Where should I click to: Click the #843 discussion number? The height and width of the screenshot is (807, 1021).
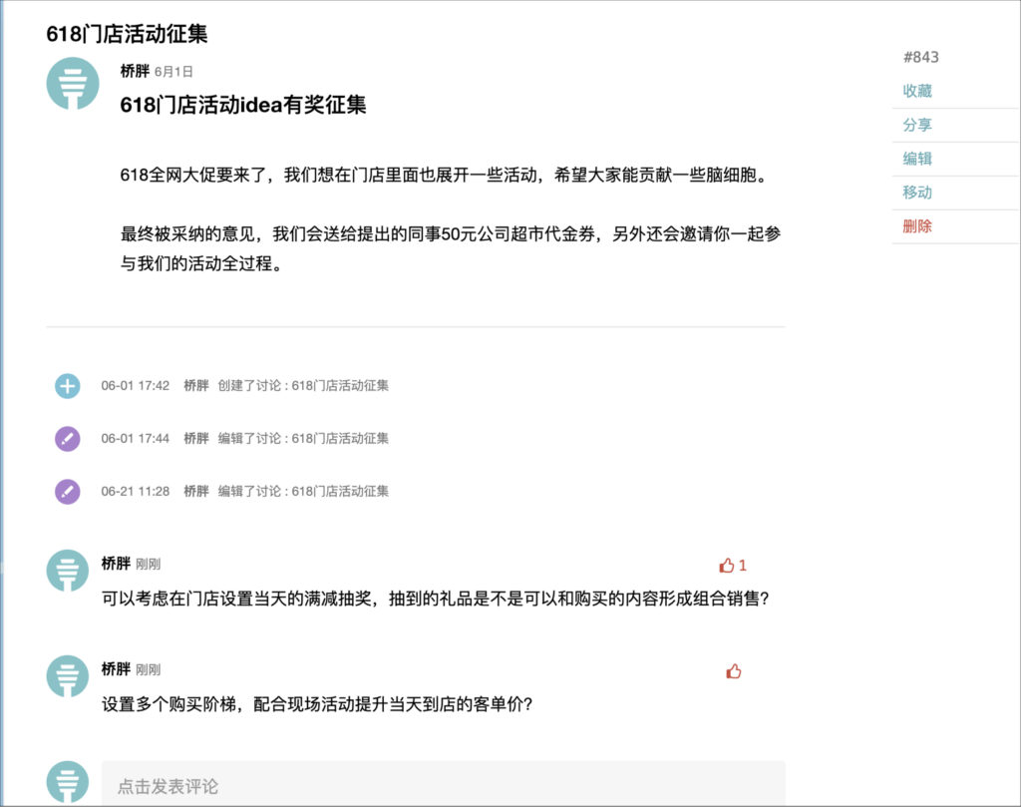[920, 57]
